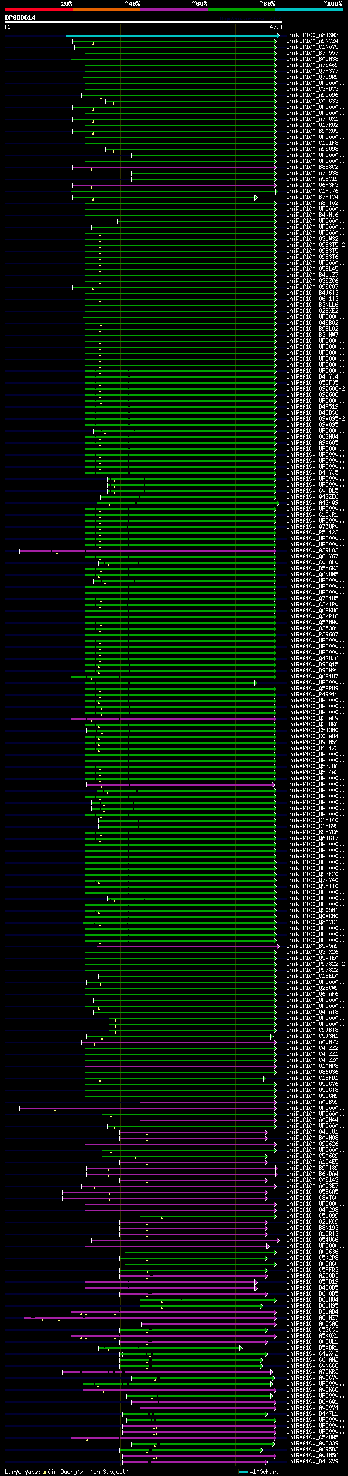Select the UniRef100_Q5ZJD6 entry
The image size is (348, 1476).
point(312,767)
